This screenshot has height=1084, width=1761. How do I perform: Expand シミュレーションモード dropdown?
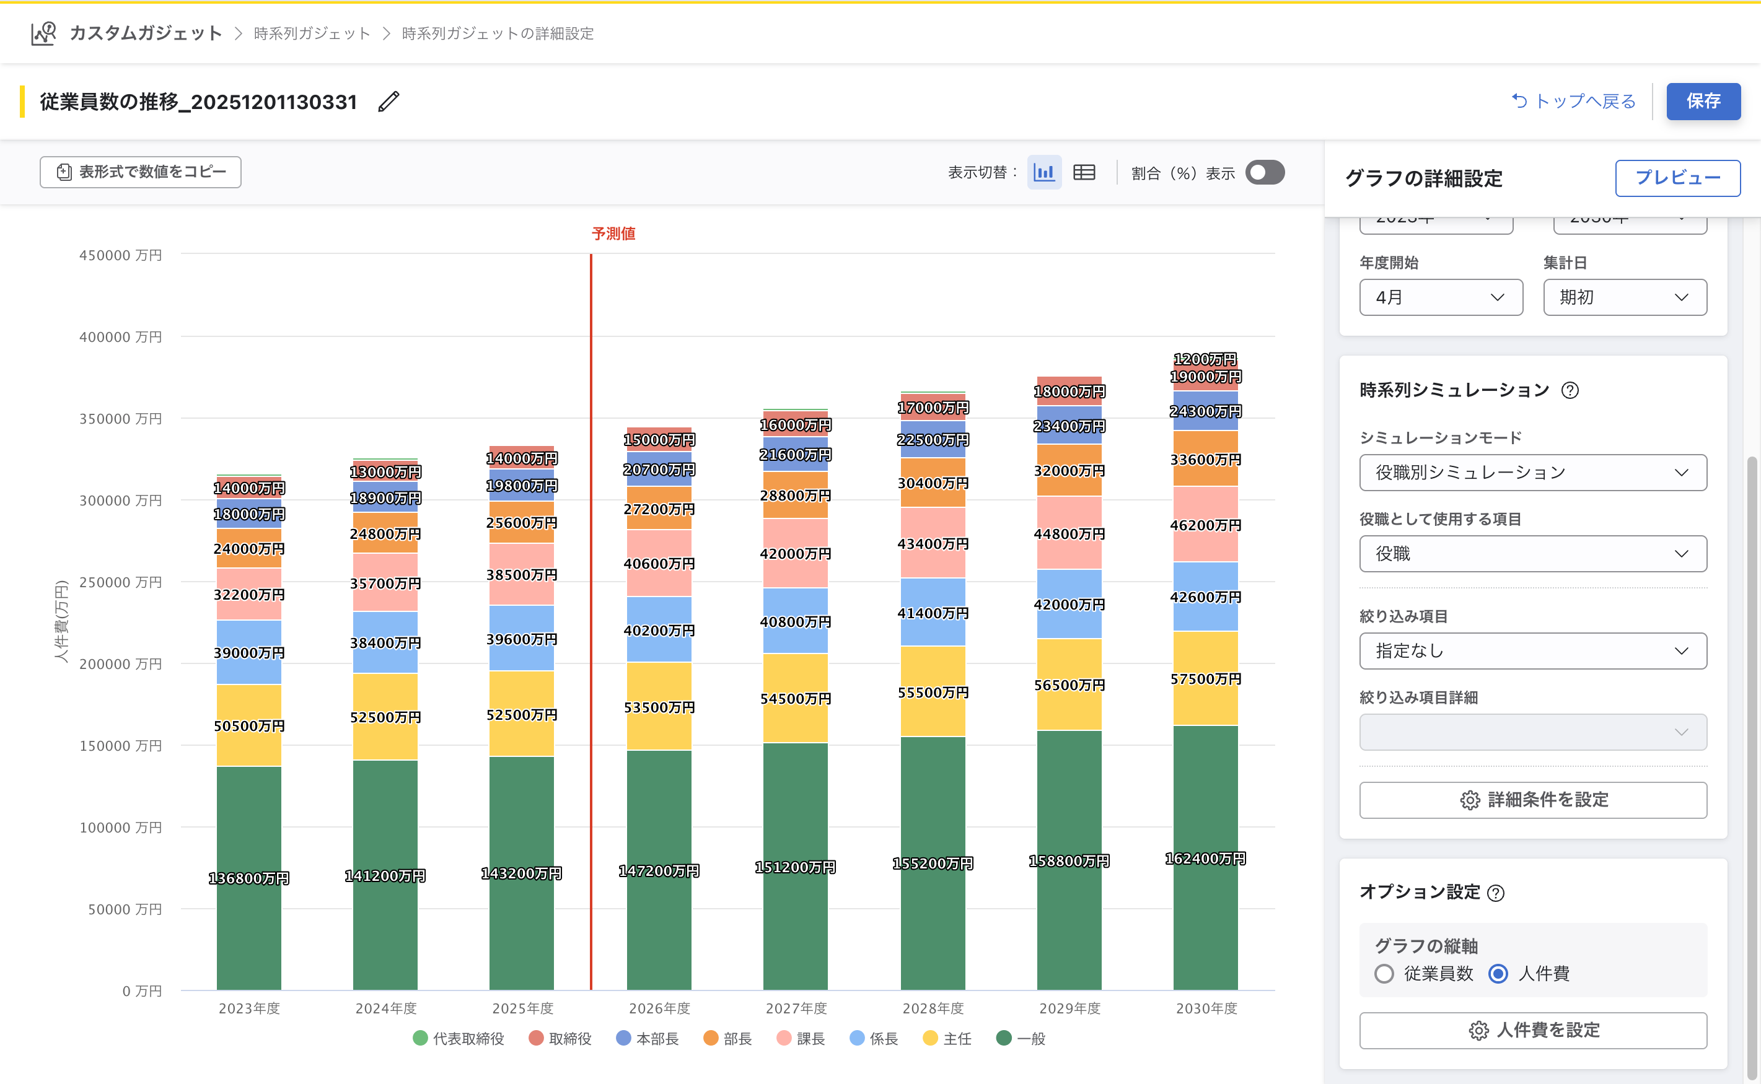click(1532, 473)
